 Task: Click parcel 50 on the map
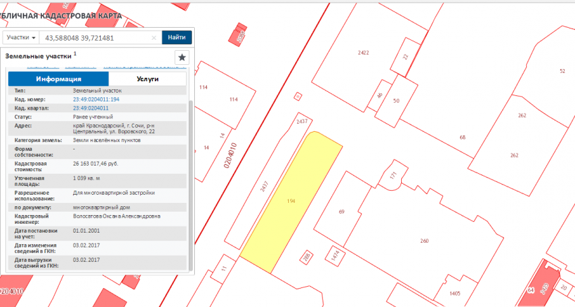(x=396, y=101)
